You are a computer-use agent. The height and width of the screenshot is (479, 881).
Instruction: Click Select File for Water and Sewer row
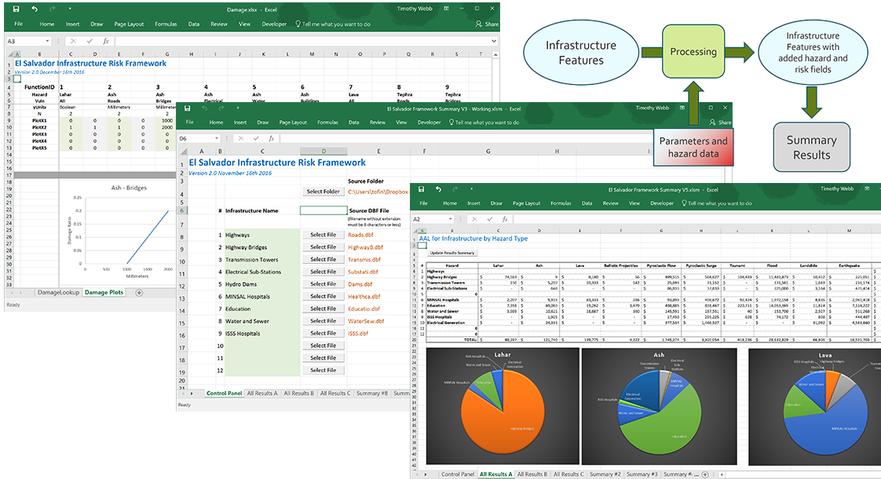pyautogui.click(x=323, y=321)
